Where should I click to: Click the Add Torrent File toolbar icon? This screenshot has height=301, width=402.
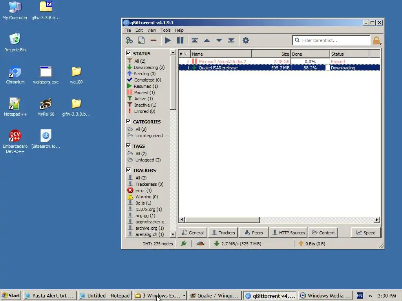(x=141, y=40)
